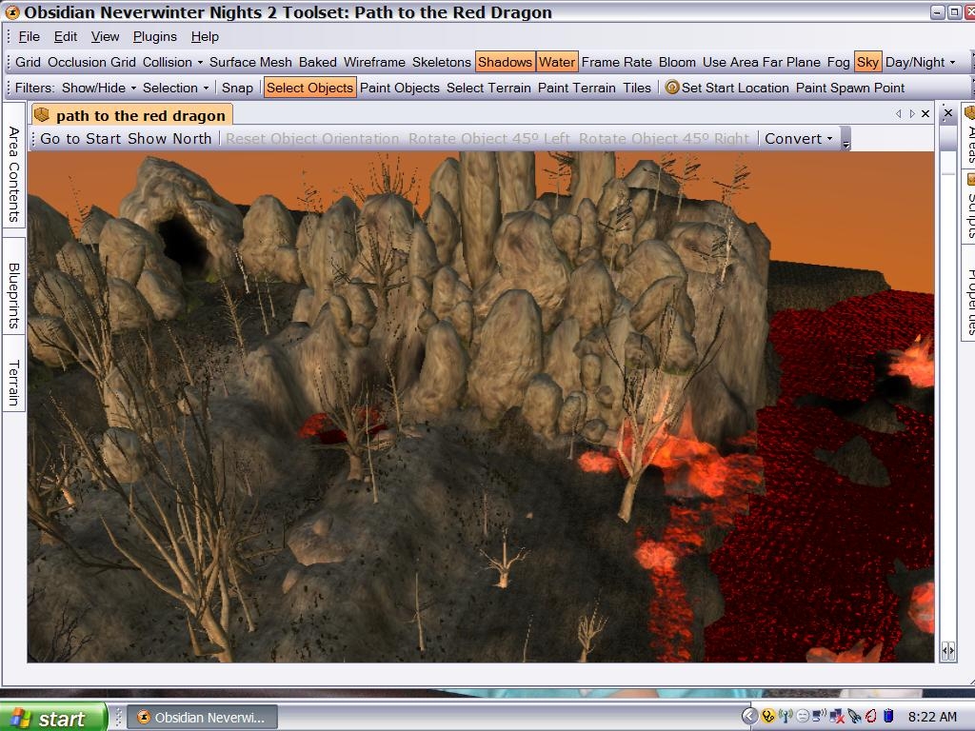Close the path to the red dragon document
This screenshot has height=731, width=975.
click(925, 114)
